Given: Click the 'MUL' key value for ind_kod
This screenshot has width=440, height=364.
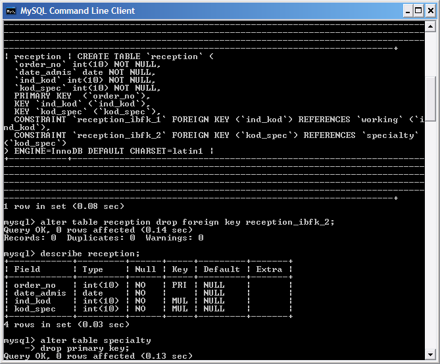Looking at the screenshot, I should pyautogui.click(x=180, y=301).
